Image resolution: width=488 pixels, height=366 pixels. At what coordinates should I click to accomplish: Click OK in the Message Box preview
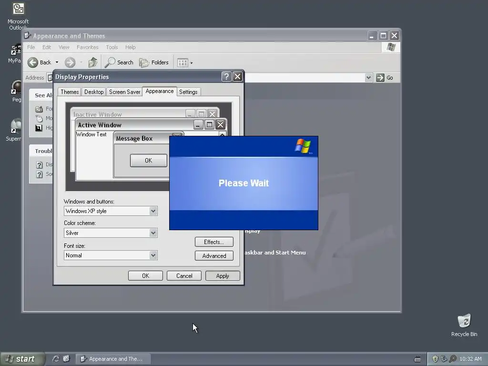tap(149, 161)
